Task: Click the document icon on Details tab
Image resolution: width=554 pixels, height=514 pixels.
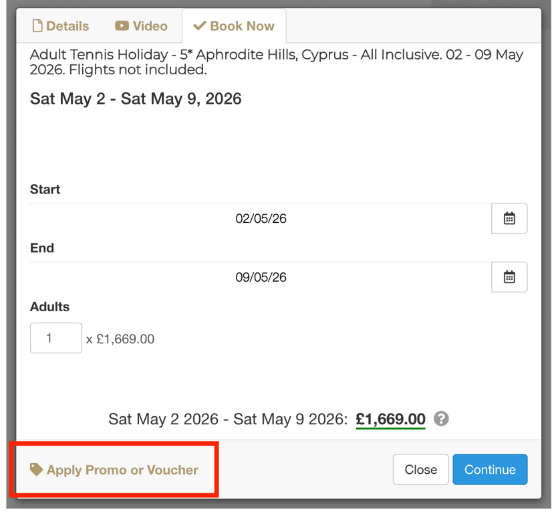Action: [x=37, y=26]
